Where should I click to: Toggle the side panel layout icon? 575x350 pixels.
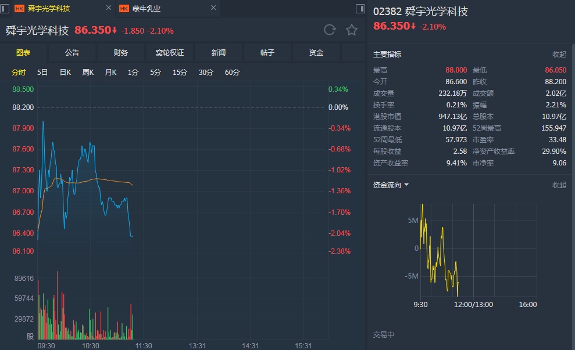(x=360, y=9)
